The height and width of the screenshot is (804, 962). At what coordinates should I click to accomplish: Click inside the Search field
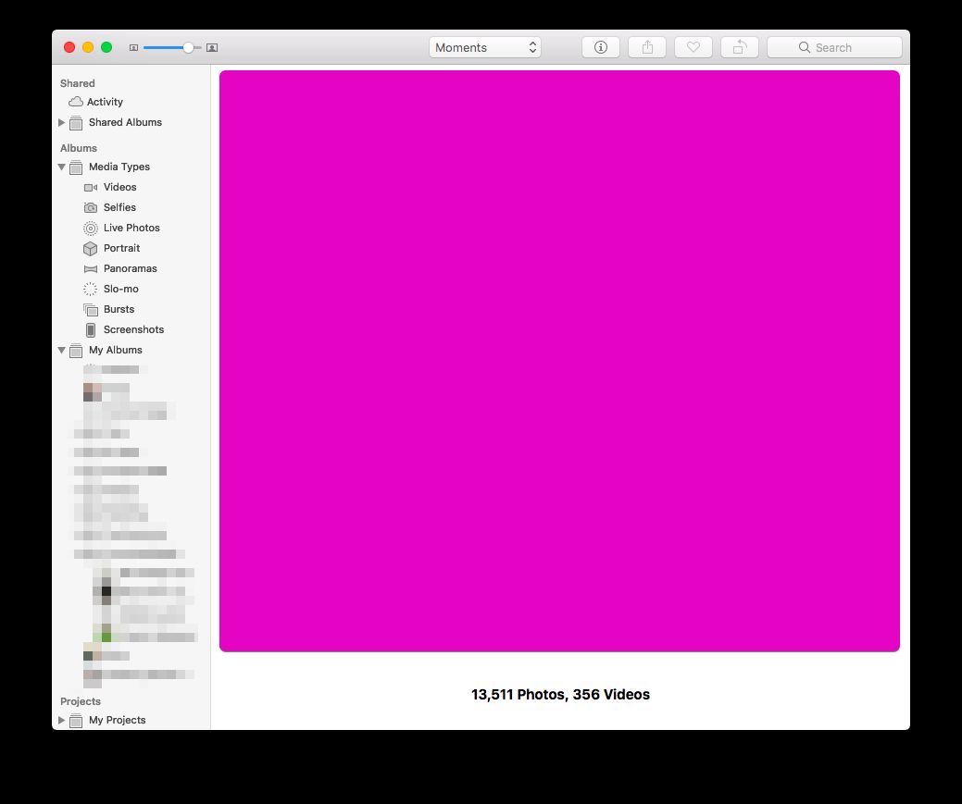pyautogui.click(x=833, y=46)
